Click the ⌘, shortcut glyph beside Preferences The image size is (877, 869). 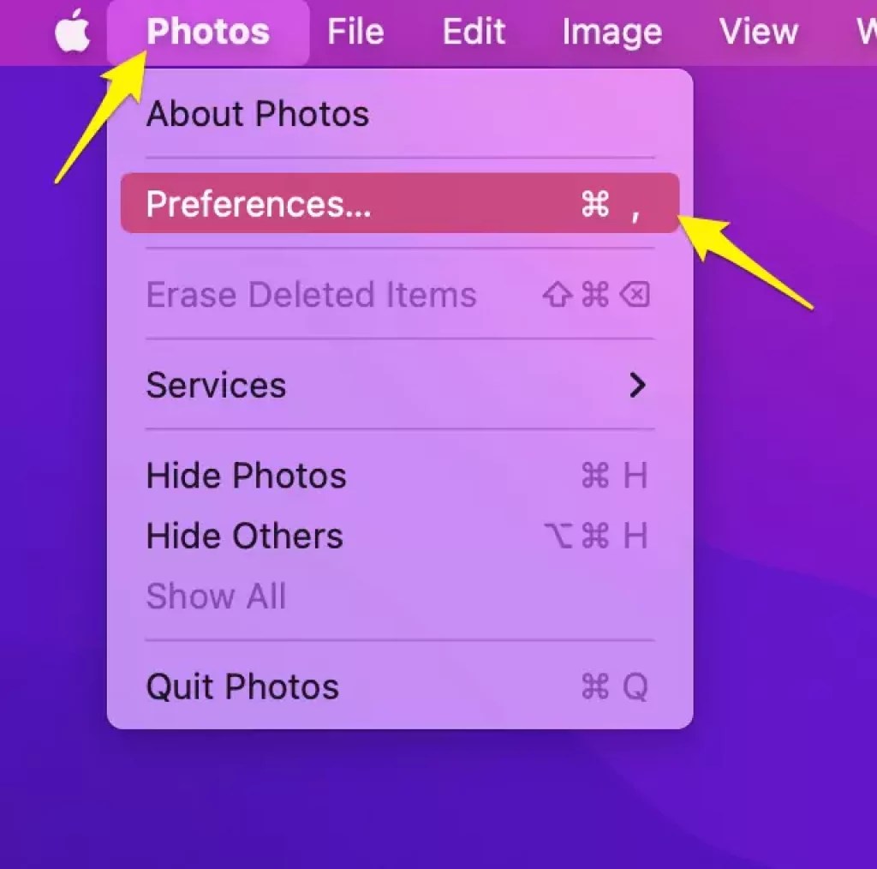click(611, 202)
